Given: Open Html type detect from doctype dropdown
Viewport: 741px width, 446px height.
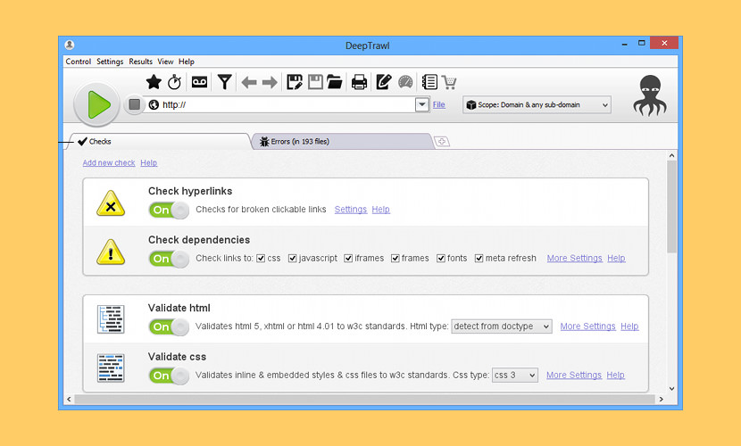Looking at the screenshot, I should (502, 326).
